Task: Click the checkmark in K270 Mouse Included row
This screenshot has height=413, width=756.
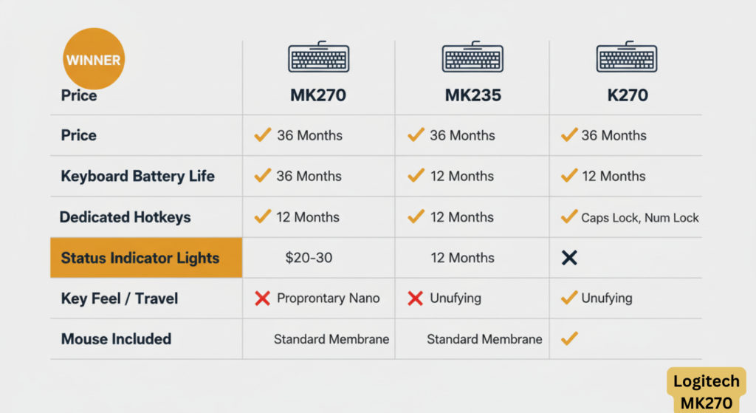Action: pos(568,339)
